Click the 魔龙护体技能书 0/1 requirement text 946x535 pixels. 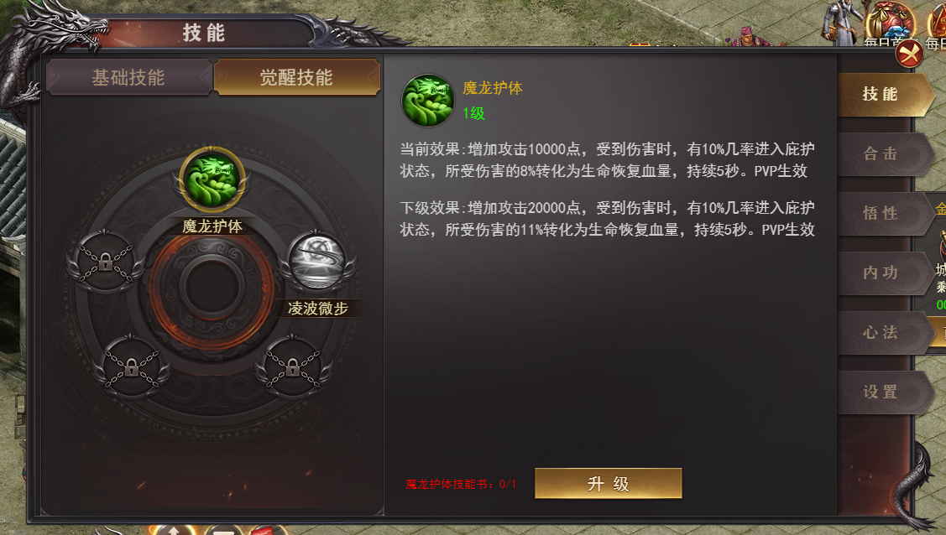[461, 485]
